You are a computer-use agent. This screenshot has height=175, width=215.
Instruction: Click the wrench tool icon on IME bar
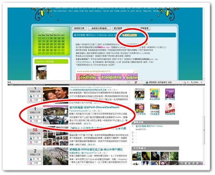tap(197, 163)
